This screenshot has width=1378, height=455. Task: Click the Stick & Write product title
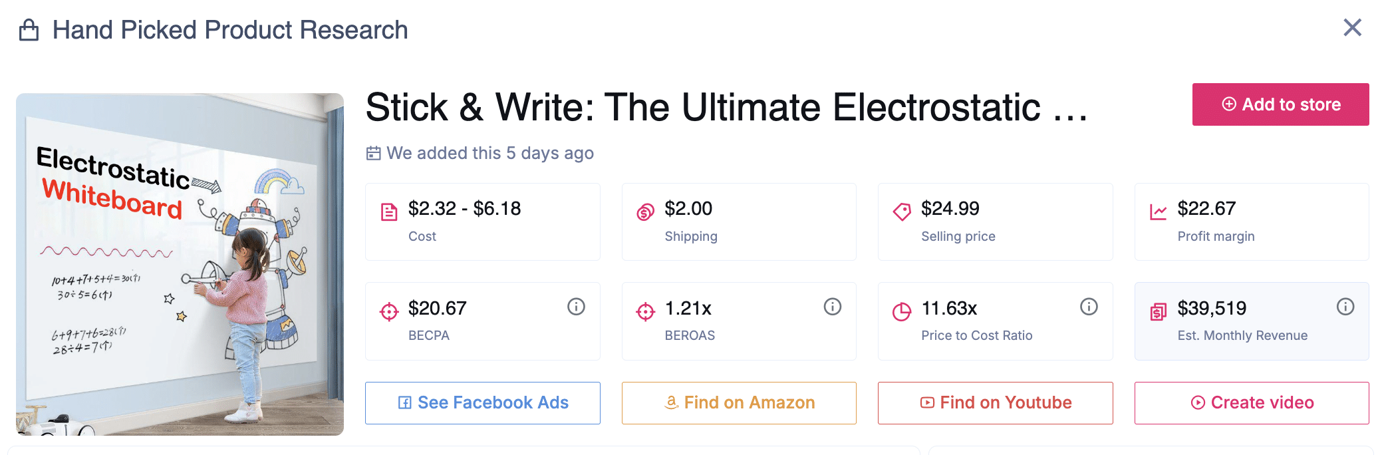[x=726, y=107]
